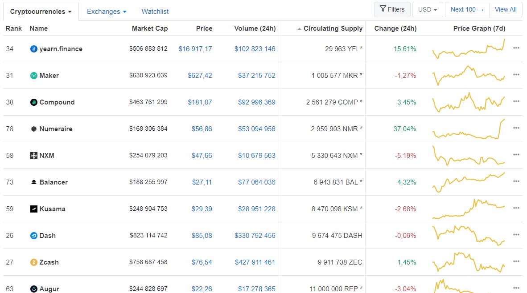Open the more options menu for Zcash
The width and height of the screenshot is (527, 293).
click(x=516, y=261)
